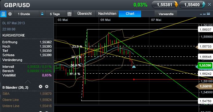Switch to the Nachrichten tab
The height and width of the screenshot is (112, 213).
(107, 14)
